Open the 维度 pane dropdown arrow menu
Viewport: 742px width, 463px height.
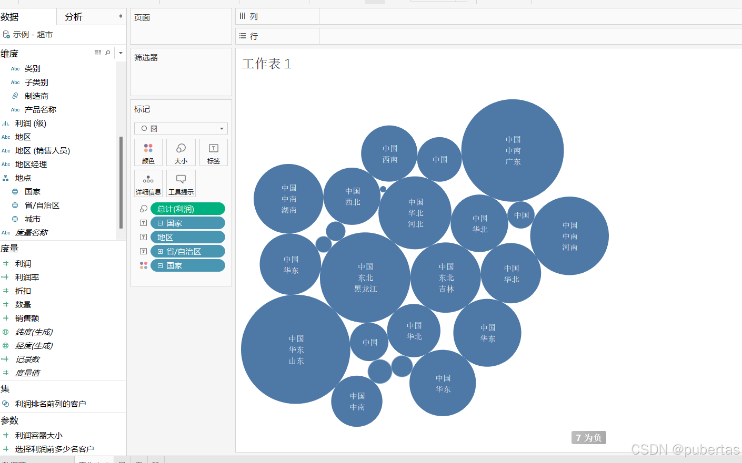tap(121, 53)
